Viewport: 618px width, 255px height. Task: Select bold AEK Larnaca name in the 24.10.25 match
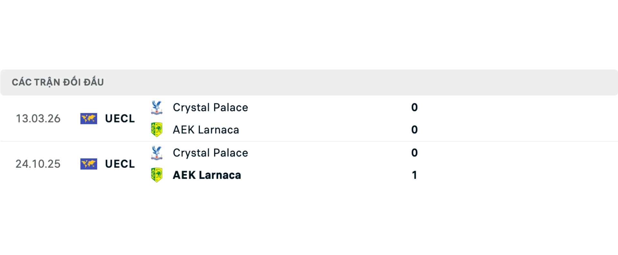(207, 175)
